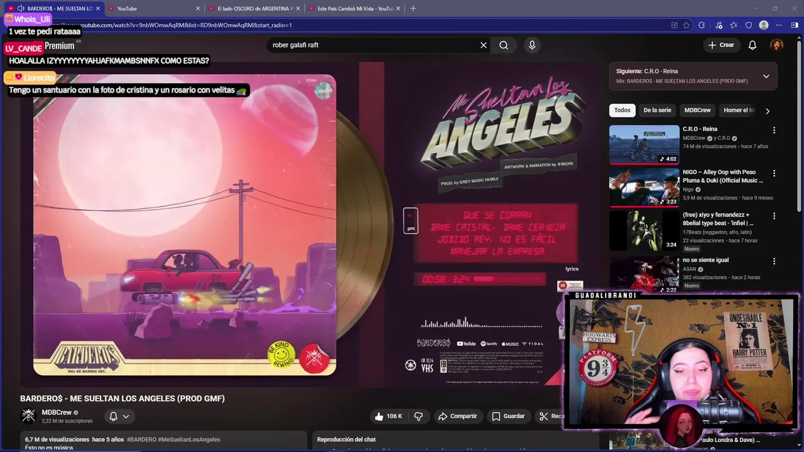Expand the Siguiente mix playlist panel
Screen dimensions: 804x452
coord(766,77)
